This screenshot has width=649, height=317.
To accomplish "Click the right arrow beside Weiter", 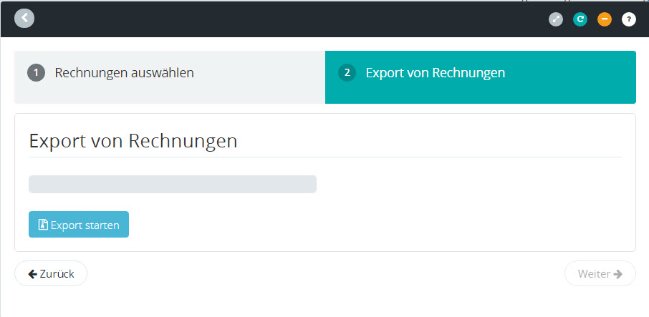I will click(x=617, y=274).
